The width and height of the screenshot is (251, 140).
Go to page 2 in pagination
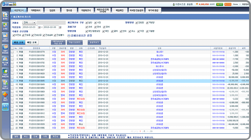pyautogui.click(x=144, y=131)
